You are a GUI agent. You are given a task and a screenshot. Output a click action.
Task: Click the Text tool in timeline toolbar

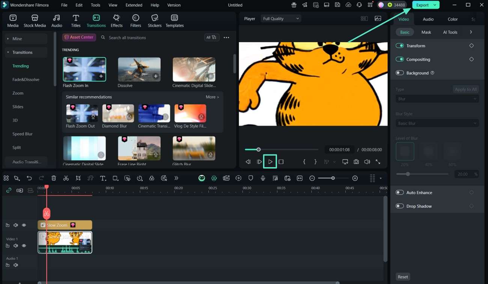coord(103,178)
